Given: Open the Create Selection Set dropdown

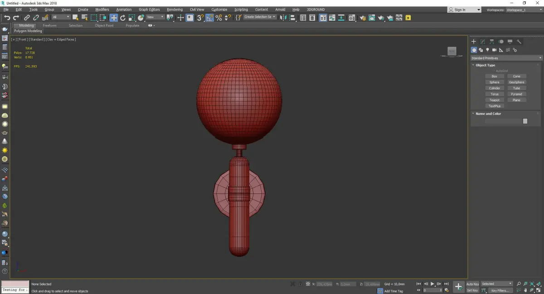Looking at the screenshot, I should [x=260, y=17].
